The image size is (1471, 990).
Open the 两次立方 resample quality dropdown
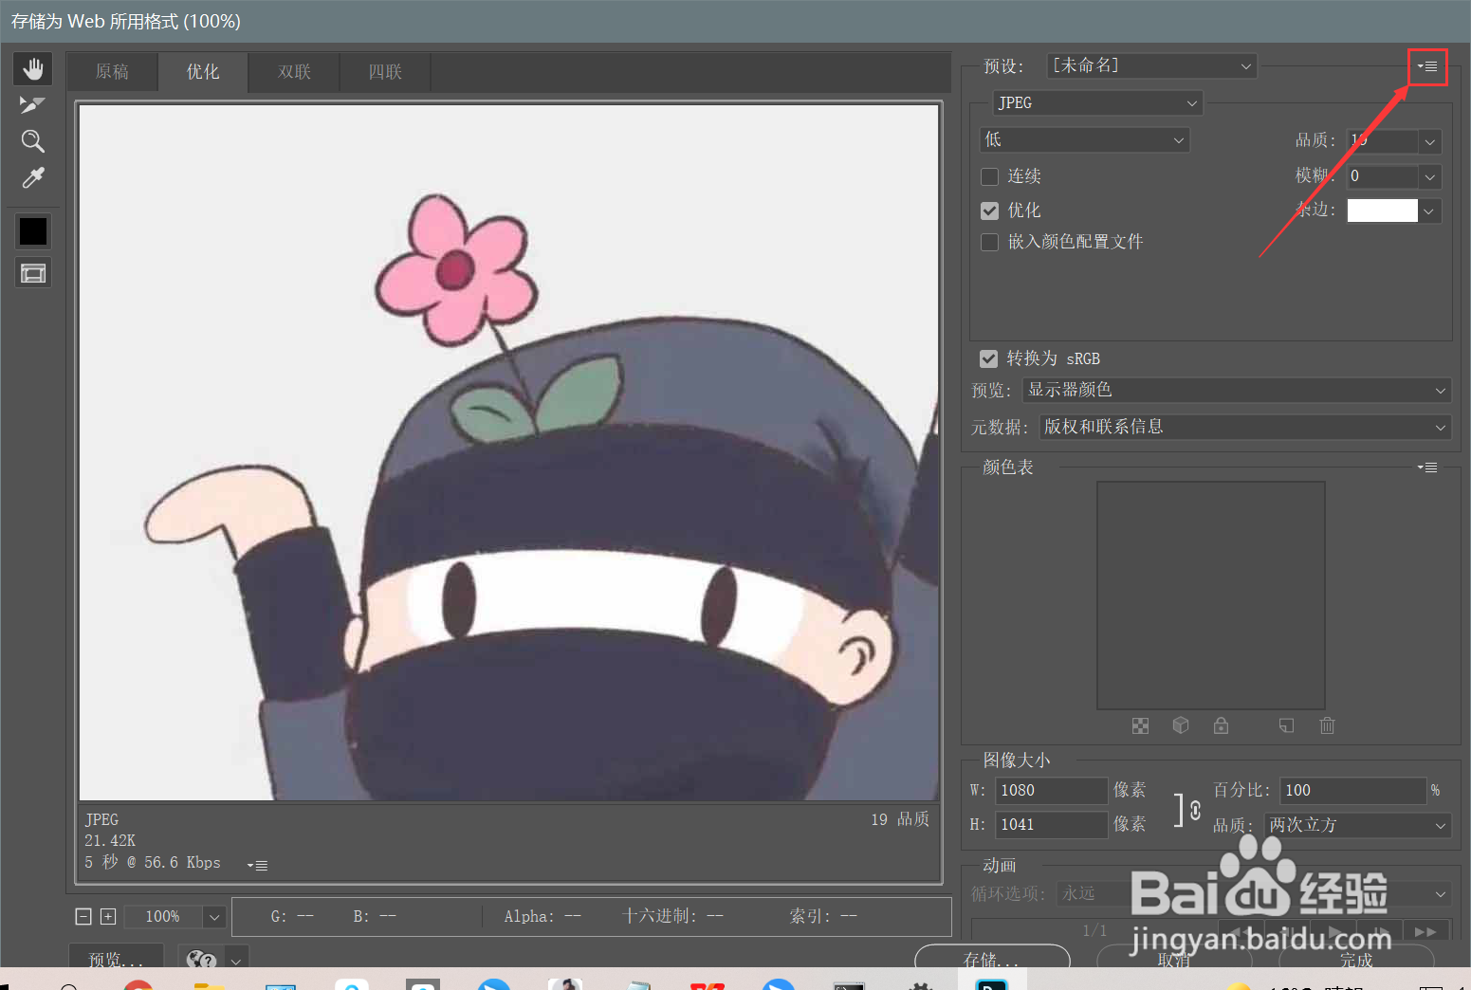point(1357,825)
